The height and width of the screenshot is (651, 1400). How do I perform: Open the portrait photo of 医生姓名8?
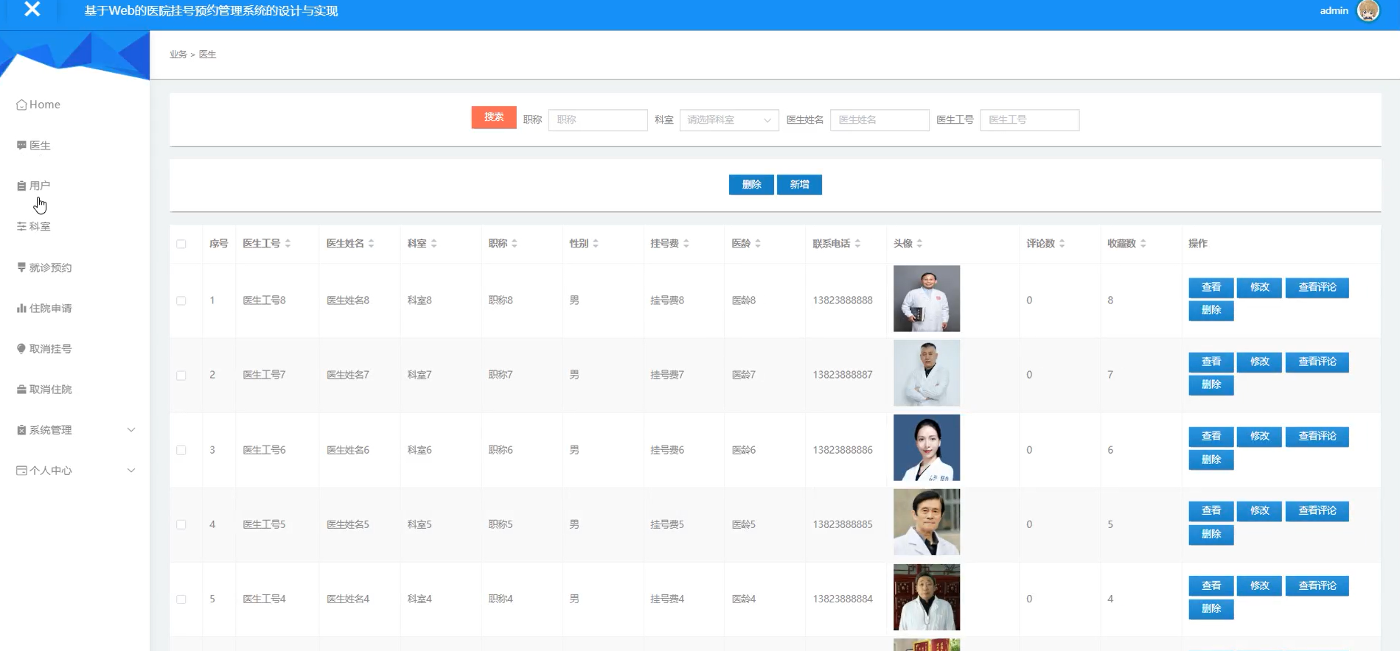927,298
